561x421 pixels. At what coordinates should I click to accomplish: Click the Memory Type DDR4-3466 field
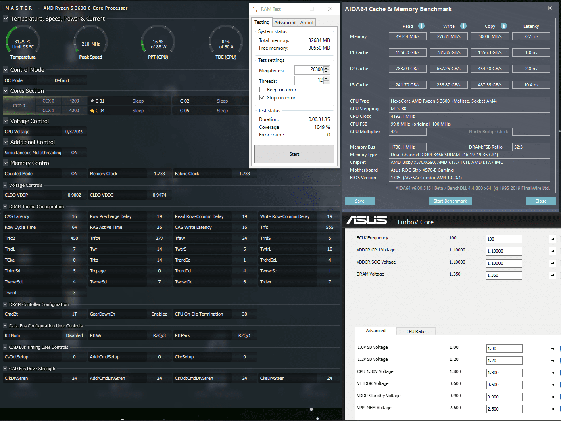[469, 155]
